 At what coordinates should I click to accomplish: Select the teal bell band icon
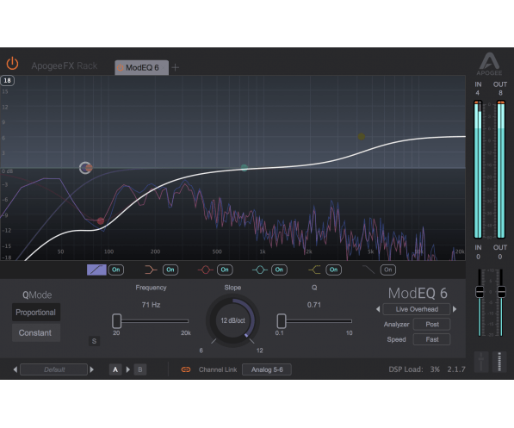260,270
